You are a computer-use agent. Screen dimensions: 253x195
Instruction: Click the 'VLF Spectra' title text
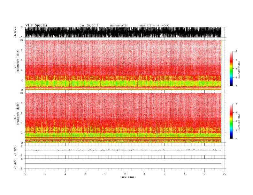coord(36,25)
